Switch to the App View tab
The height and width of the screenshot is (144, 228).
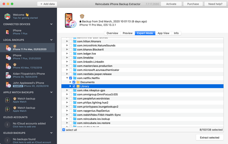[x=164, y=33]
